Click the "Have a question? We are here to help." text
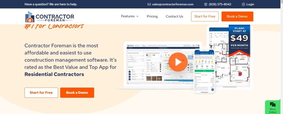This screenshot has height=114, width=283. (x=51, y=4)
